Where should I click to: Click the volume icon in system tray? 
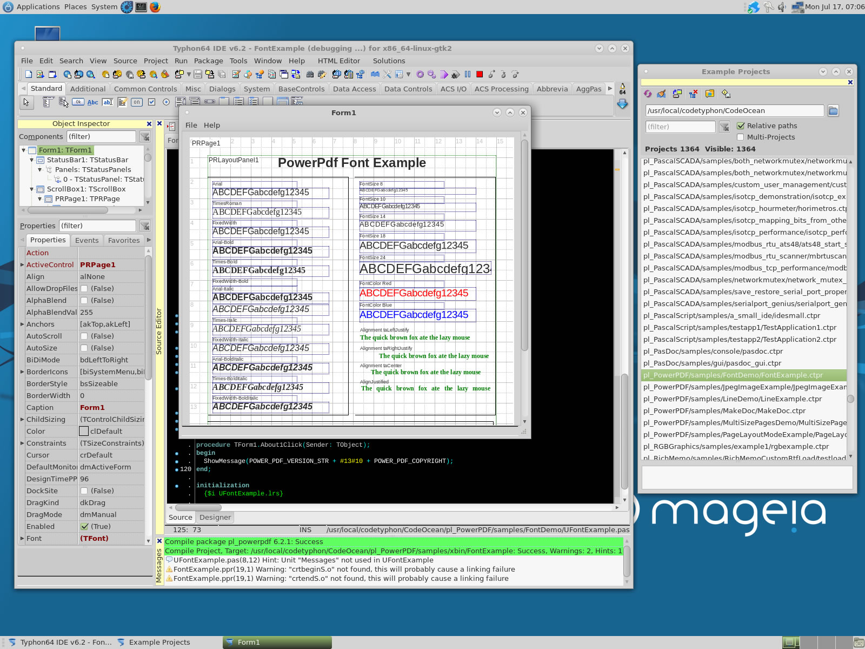point(782,7)
